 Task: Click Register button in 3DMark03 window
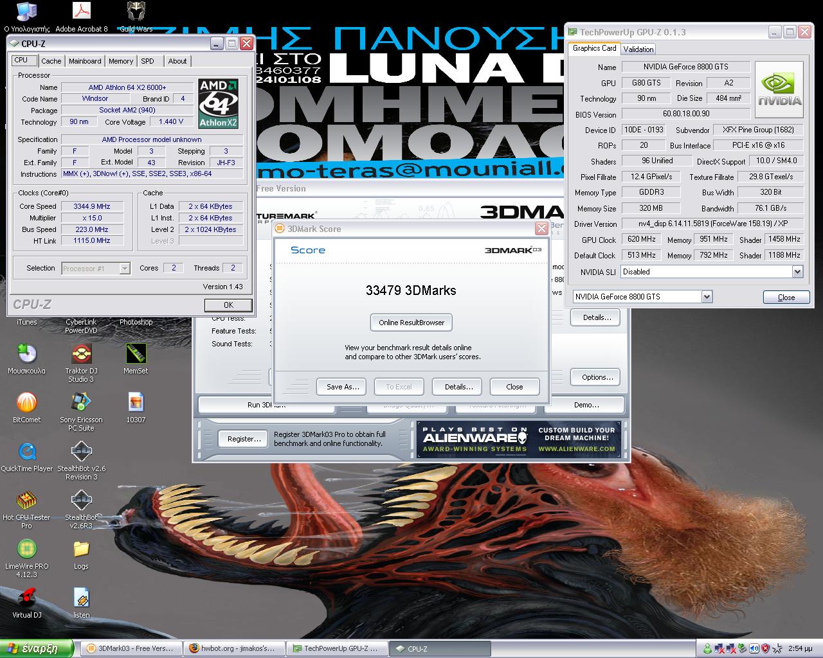pyautogui.click(x=244, y=439)
